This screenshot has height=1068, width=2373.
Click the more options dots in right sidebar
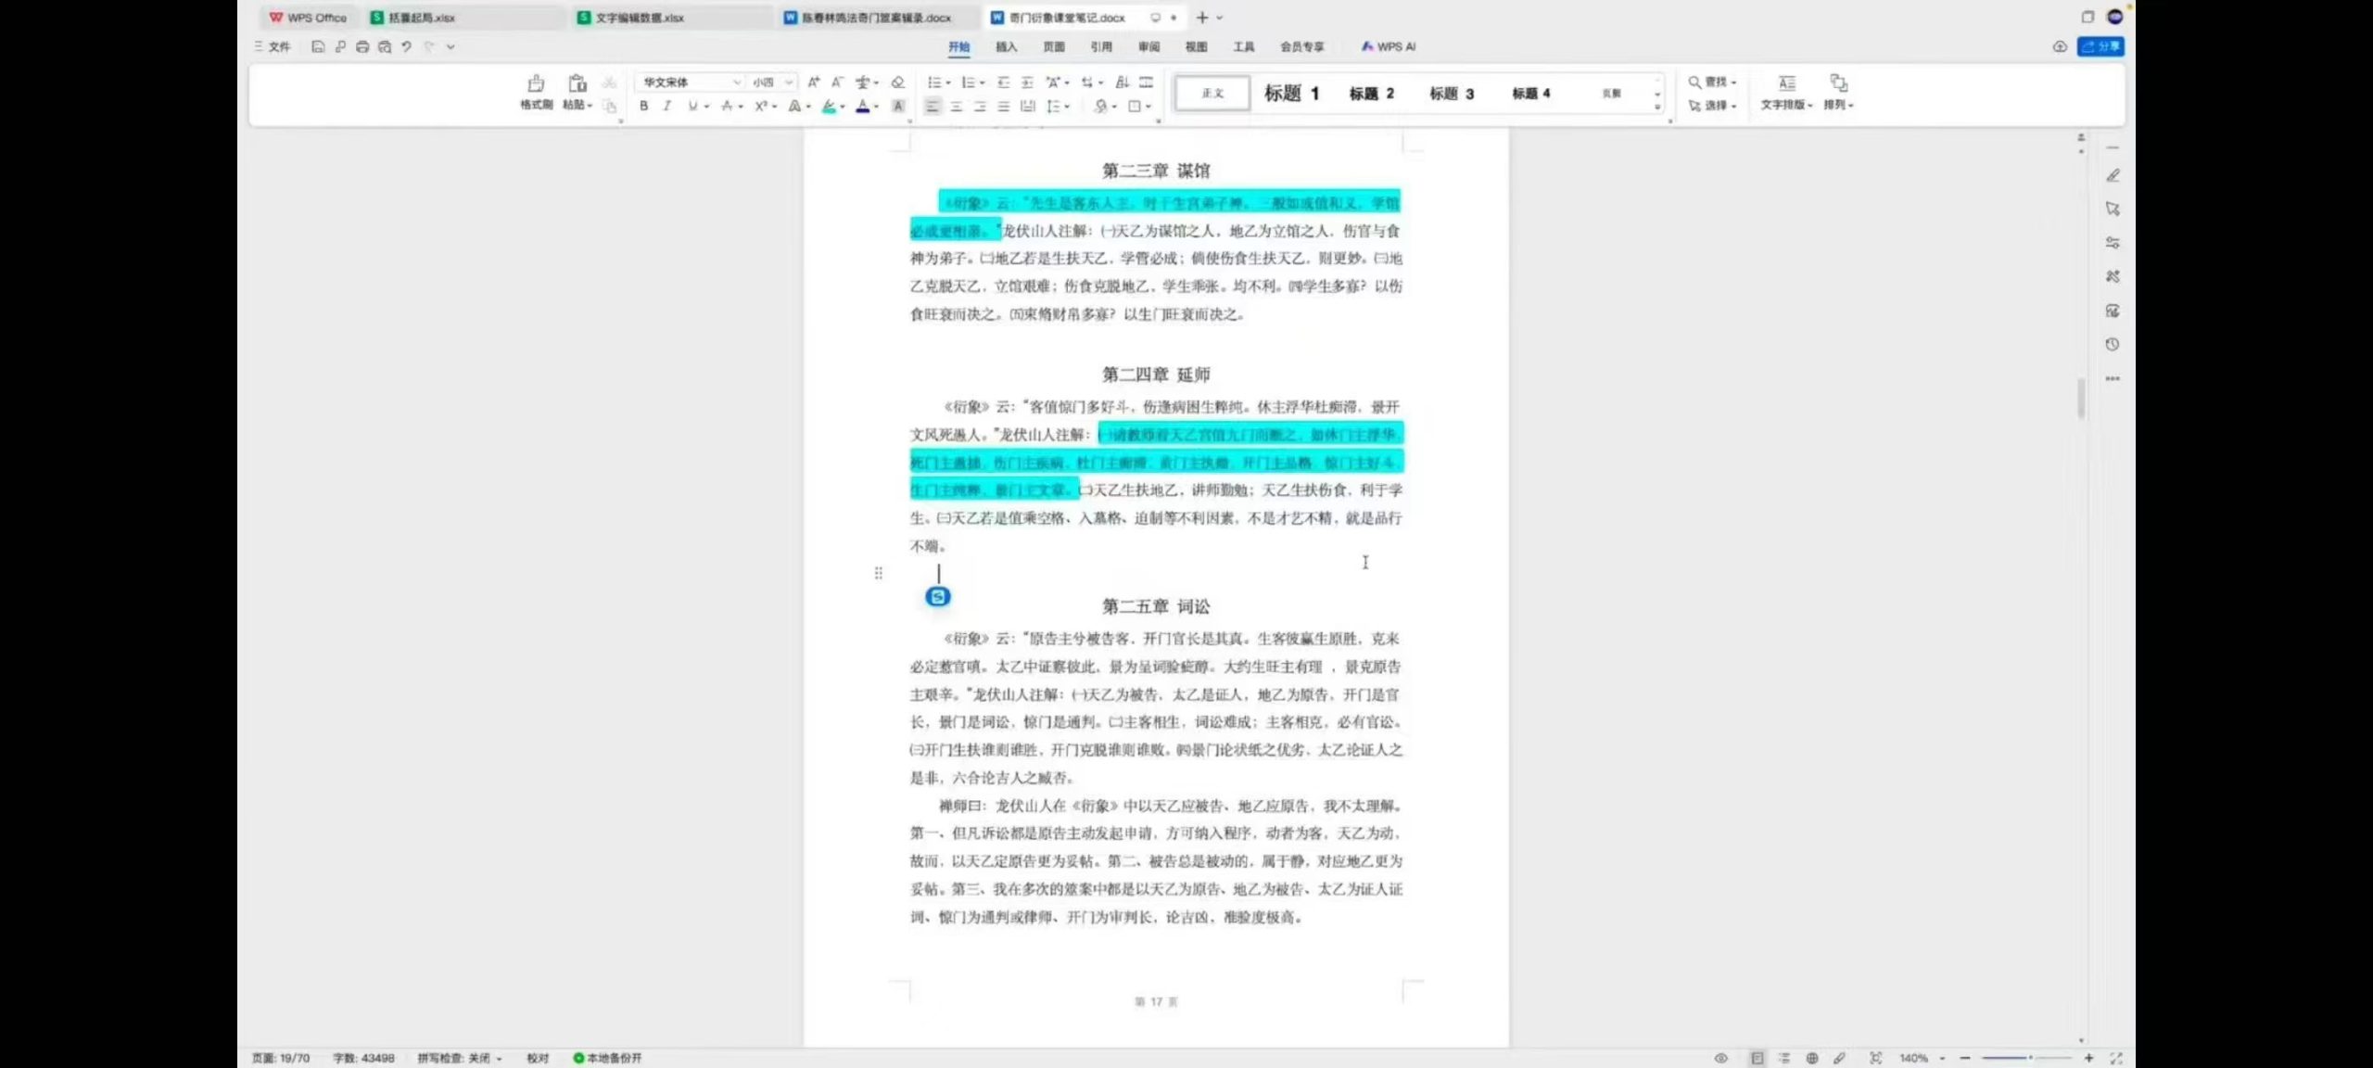pyautogui.click(x=2113, y=378)
